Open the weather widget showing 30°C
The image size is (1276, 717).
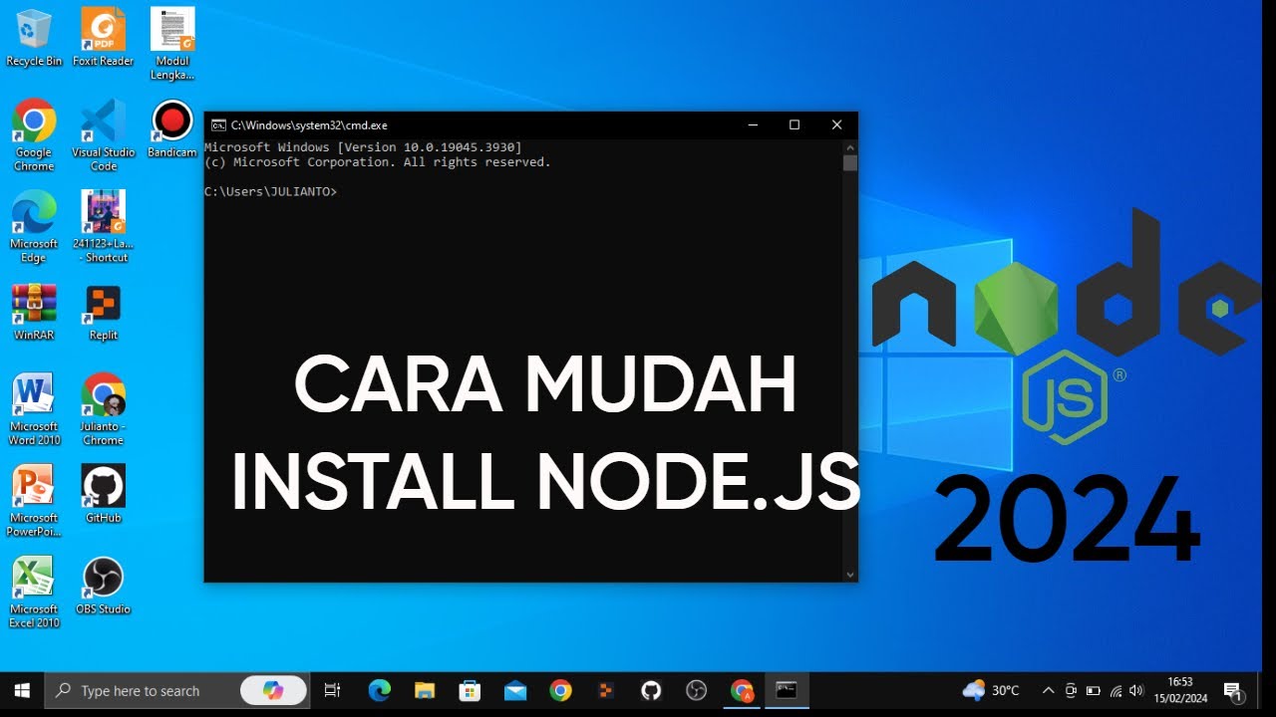pyautogui.click(x=991, y=690)
